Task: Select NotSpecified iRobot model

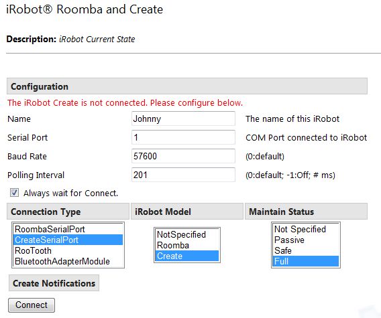Action: coord(187,234)
